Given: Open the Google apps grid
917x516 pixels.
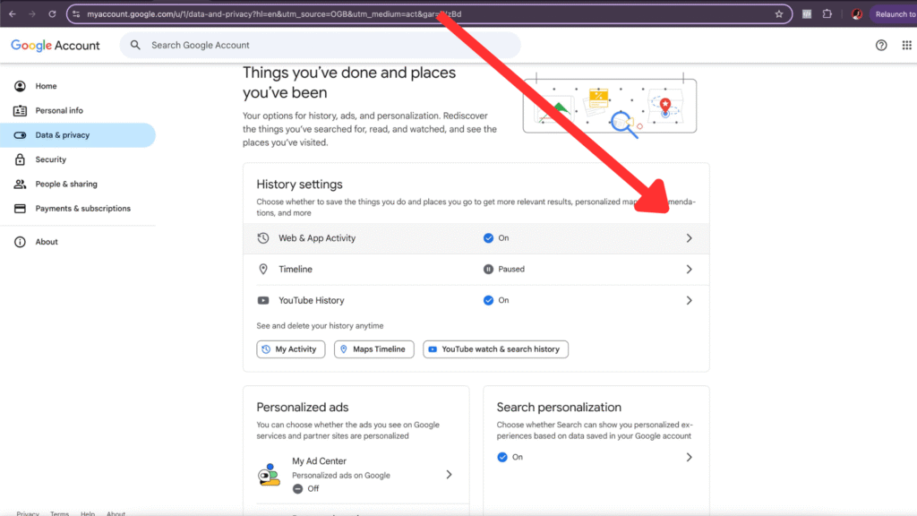Looking at the screenshot, I should [x=906, y=45].
